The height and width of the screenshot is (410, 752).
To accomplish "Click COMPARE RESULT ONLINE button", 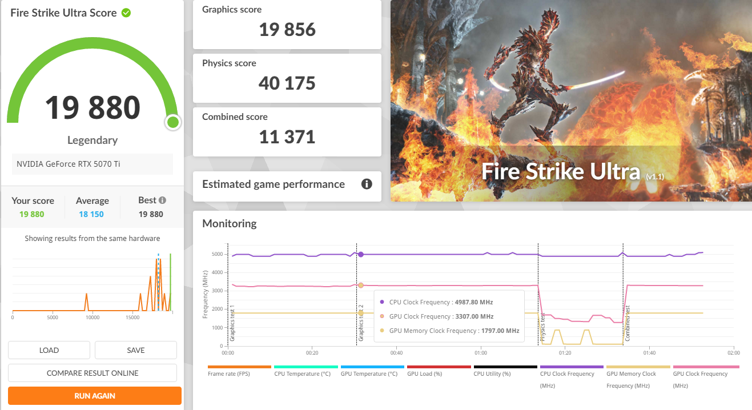I will (93, 373).
